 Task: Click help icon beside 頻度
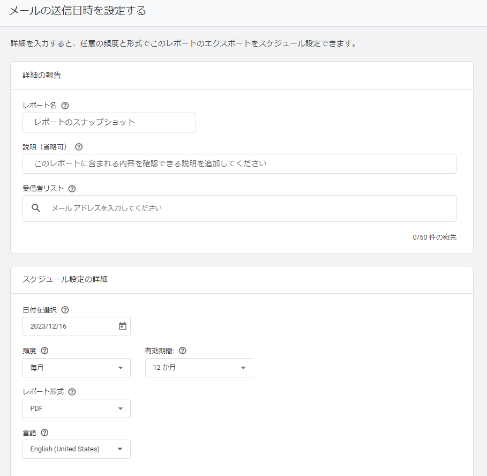point(44,351)
